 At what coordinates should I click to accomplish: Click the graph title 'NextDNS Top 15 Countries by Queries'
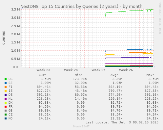point(59,7)
